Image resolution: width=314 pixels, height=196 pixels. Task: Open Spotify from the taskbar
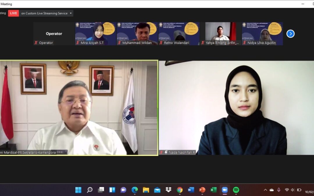236,190
